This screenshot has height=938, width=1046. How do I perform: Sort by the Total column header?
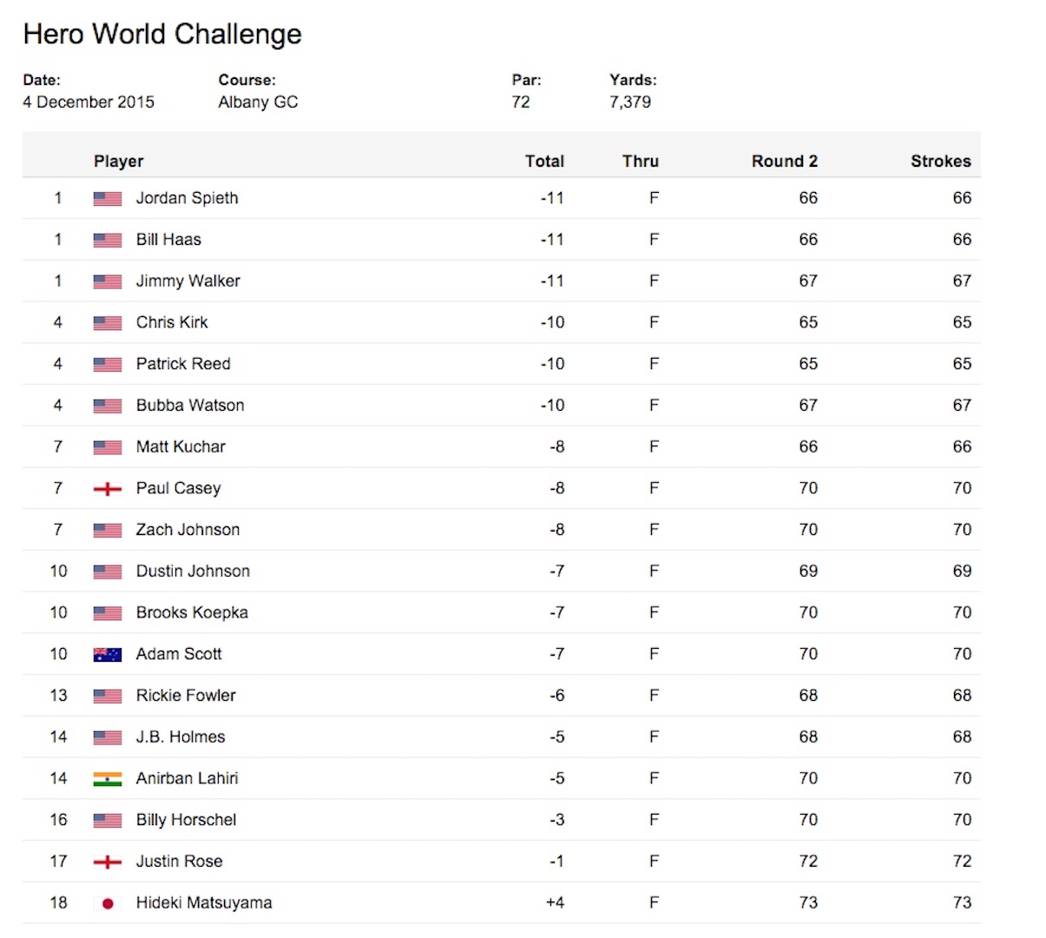pyautogui.click(x=544, y=162)
